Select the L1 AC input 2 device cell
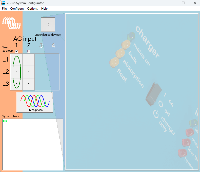 coord(29,60)
